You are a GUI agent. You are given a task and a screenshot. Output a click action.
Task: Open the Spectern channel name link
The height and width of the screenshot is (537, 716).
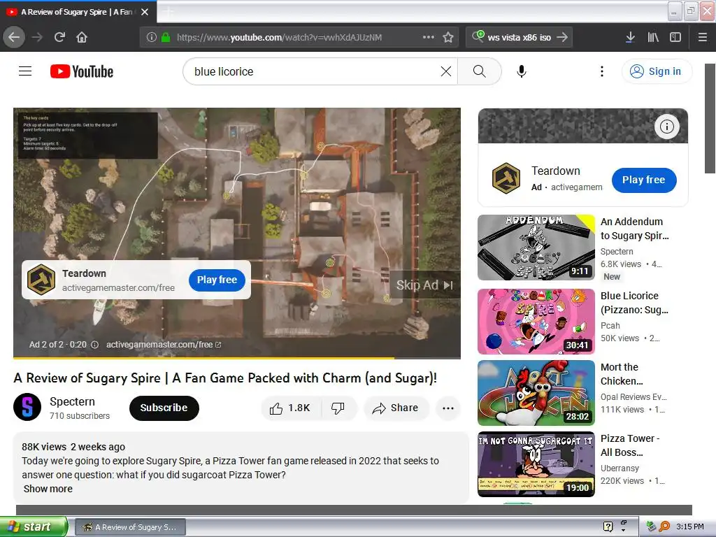(x=72, y=401)
